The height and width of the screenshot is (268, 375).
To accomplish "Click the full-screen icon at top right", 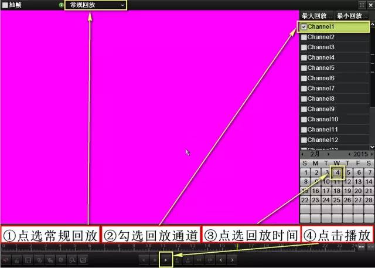I will pyautogui.click(x=362, y=5).
